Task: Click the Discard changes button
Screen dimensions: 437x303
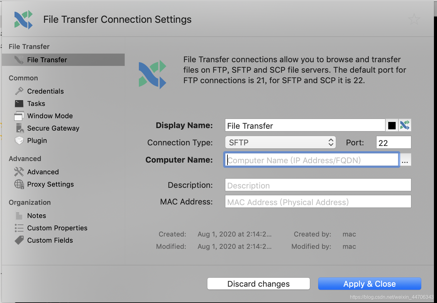Action: coord(259,284)
